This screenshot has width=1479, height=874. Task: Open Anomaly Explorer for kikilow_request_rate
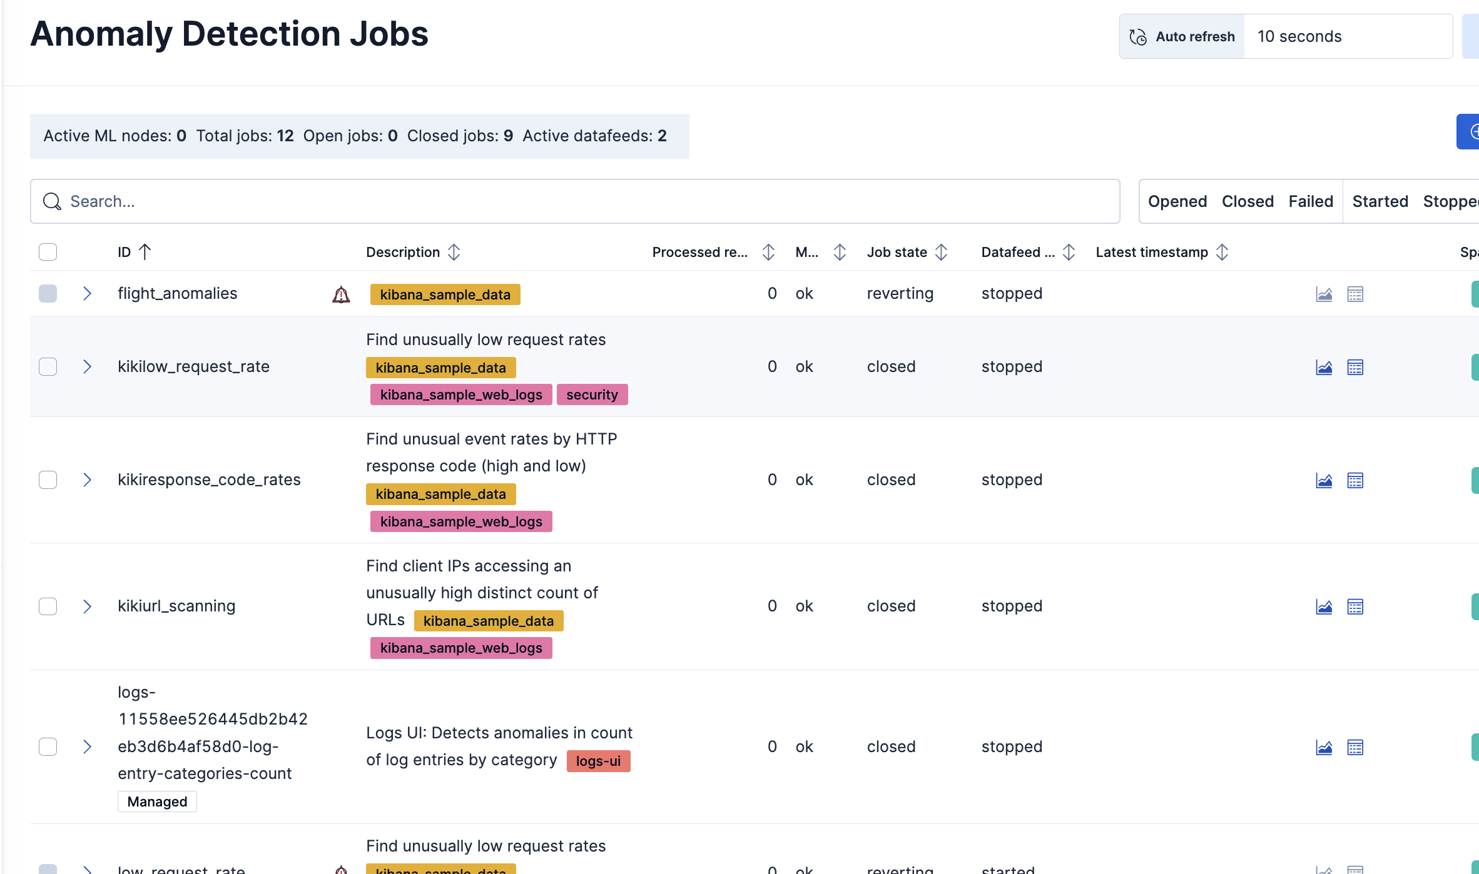[1355, 367]
